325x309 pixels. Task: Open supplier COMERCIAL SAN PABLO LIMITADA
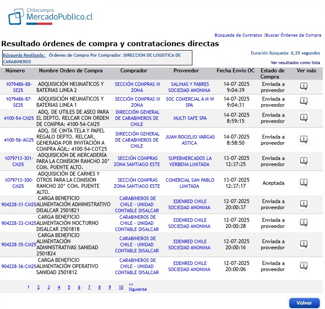[x=190, y=183]
